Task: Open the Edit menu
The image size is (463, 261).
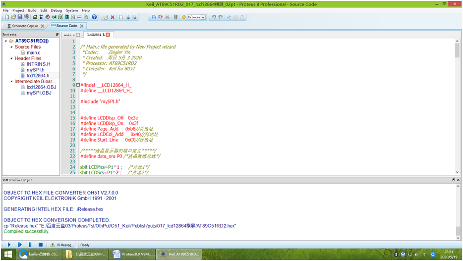Action: click(44, 10)
